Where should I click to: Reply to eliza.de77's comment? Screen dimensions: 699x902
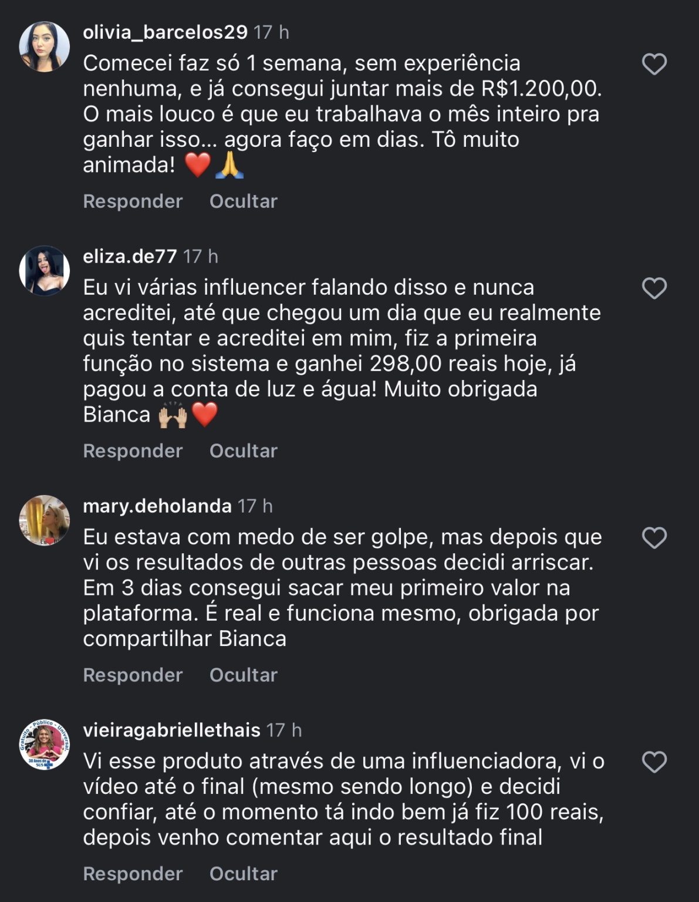pyautogui.click(x=133, y=450)
